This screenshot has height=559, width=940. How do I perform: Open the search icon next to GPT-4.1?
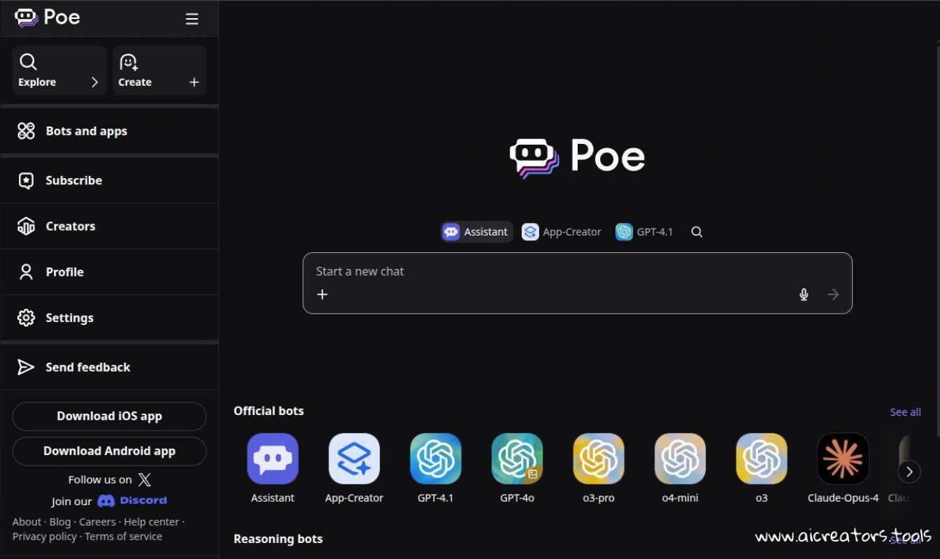pos(696,231)
